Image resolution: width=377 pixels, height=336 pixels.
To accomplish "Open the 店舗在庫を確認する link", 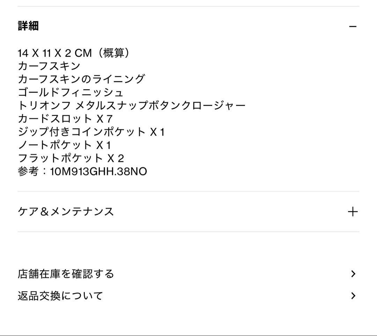I will click(x=66, y=274).
